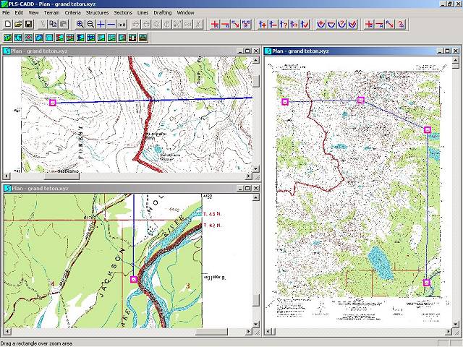Open the File menu
463x347 pixels.
pyautogui.click(x=6, y=13)
